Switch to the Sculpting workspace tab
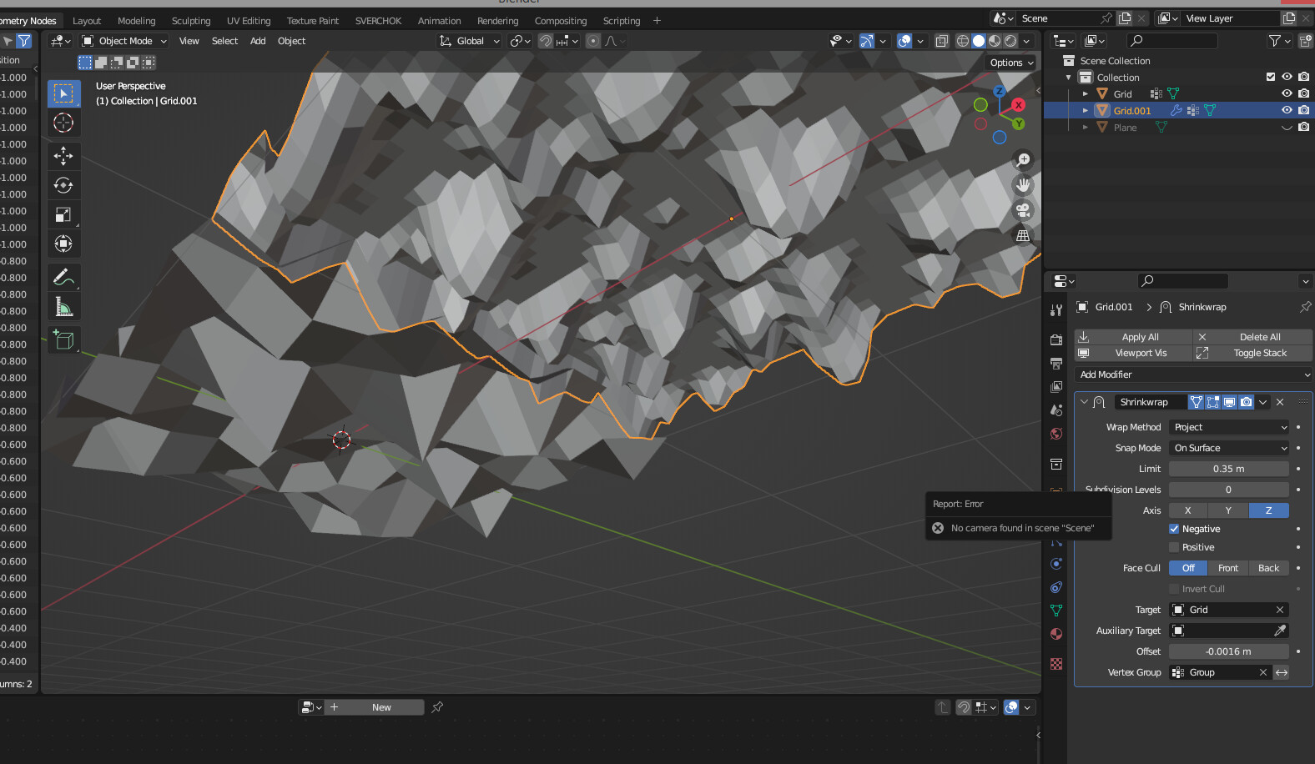Image resolution: width=1315 pixels, height=764 pixels. [191, 21]
